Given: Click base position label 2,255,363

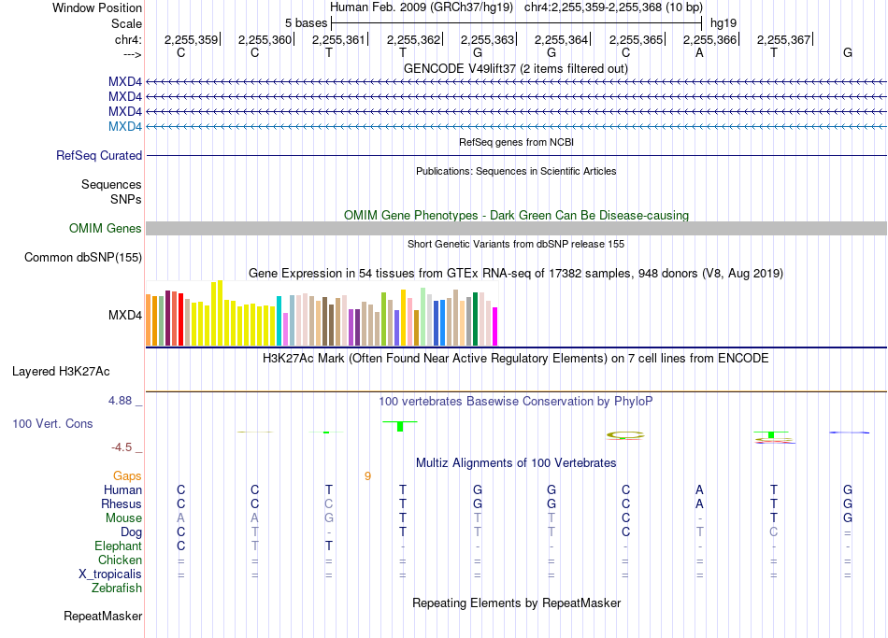Looking at the screenshot, I should [488, 39].
